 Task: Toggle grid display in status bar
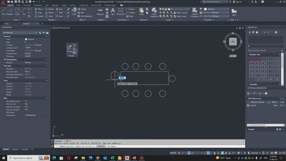click(x=179, y=153)
